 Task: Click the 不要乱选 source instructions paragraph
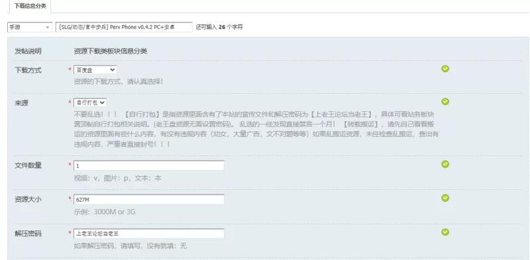coord(256,129)
